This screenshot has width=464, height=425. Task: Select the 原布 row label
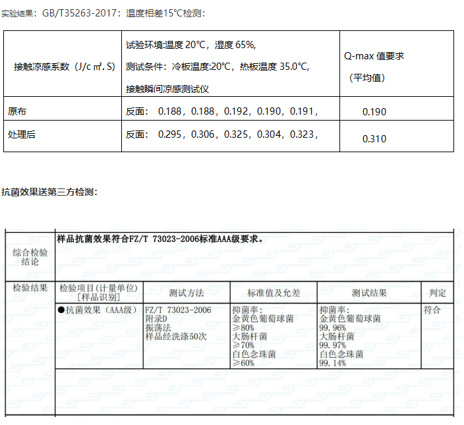click(x=17, y=110)
